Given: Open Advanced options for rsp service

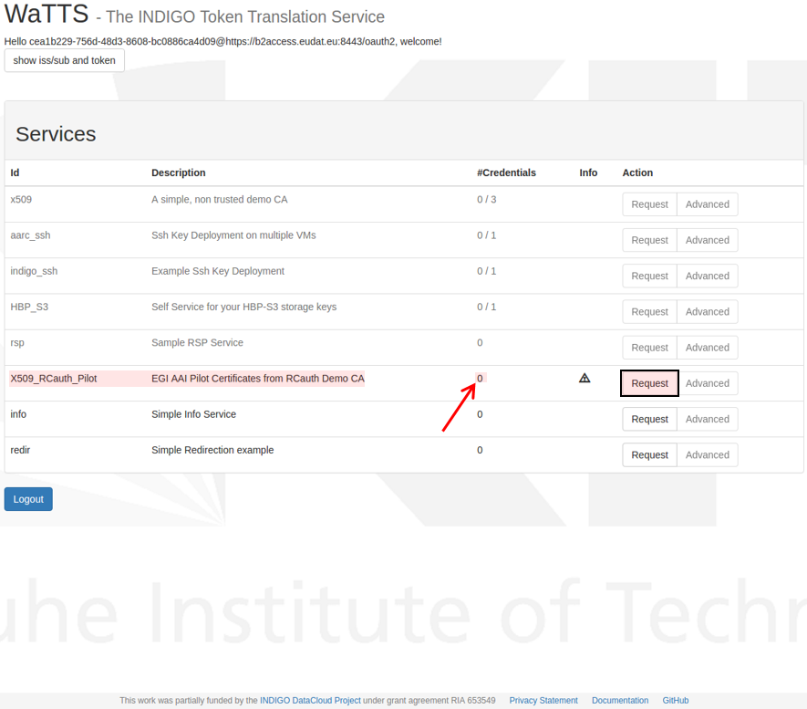Looking at the screenshot, I should tap(708, 348).
